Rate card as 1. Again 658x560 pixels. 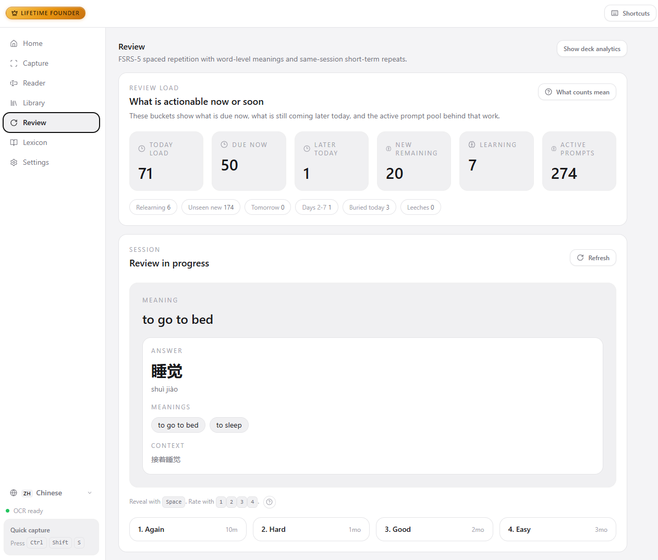click(x=188, y=529)
